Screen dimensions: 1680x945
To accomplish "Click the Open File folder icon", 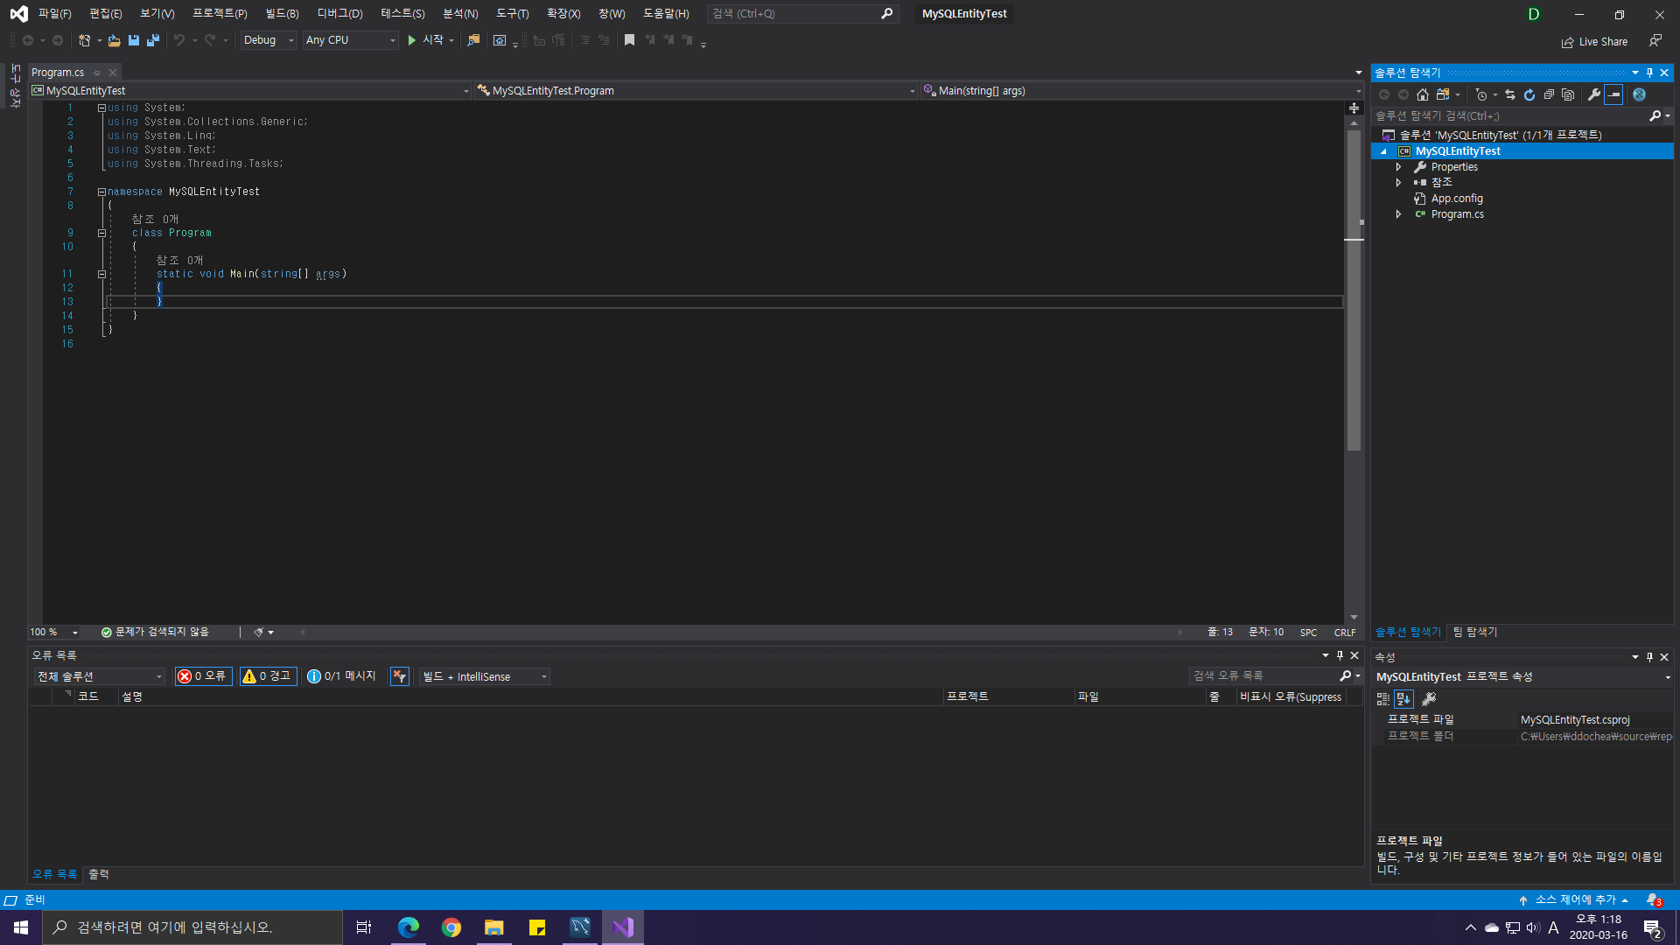I will point(114,40).
